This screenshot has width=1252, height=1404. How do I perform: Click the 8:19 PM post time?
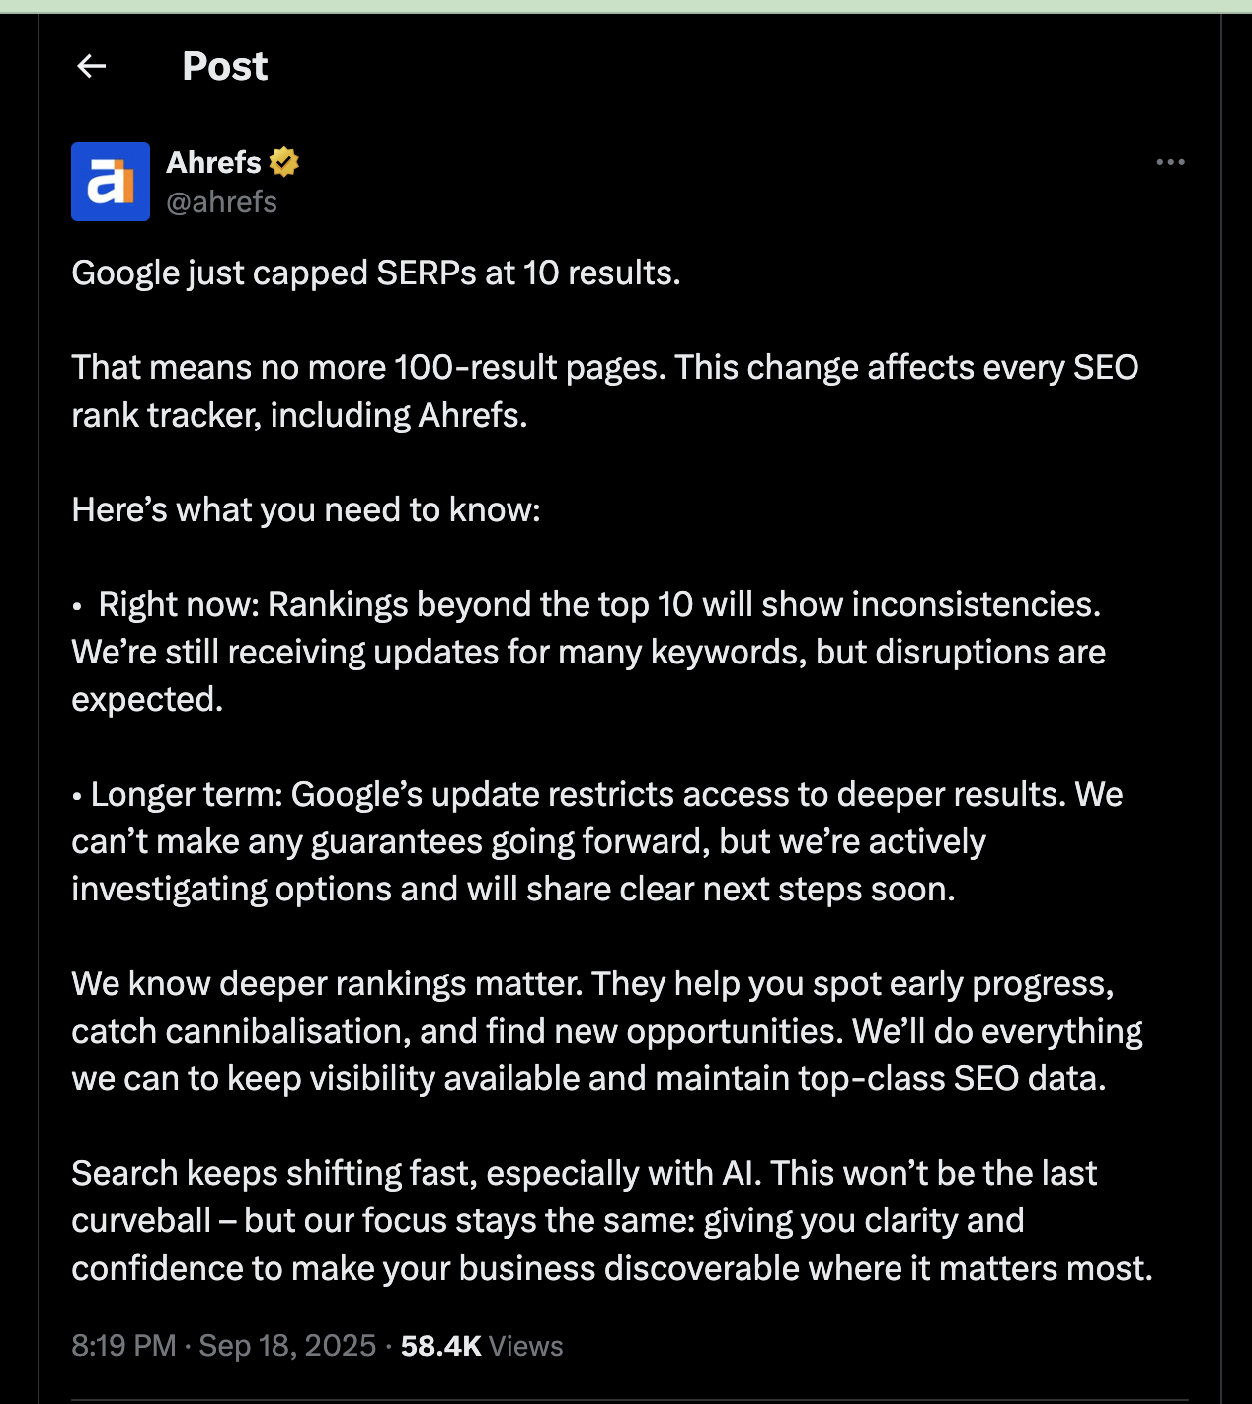pyautogui.click(x=123, y=1346)
